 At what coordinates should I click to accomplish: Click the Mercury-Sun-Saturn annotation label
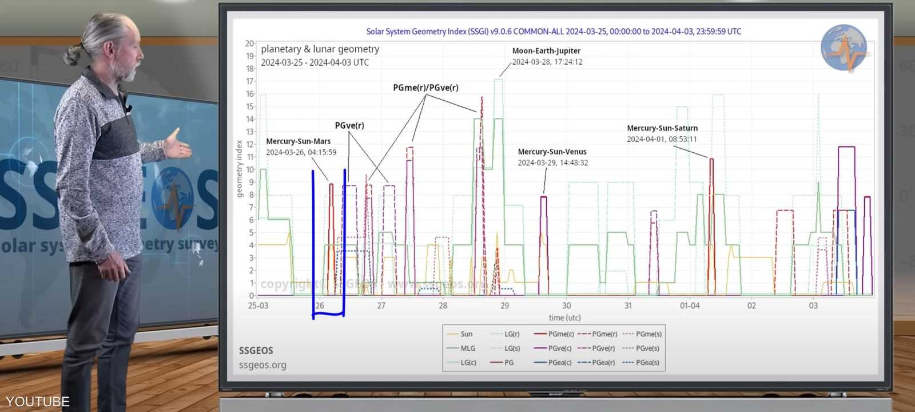[662, 128]
